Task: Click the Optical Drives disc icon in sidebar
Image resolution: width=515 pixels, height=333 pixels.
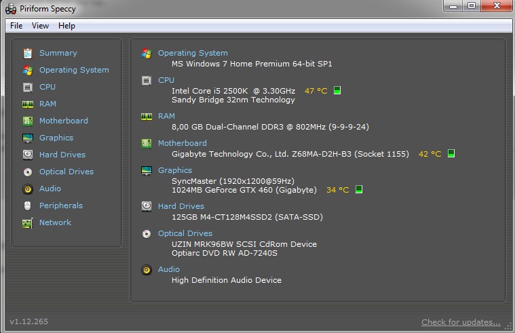Action: pos(28,172)
